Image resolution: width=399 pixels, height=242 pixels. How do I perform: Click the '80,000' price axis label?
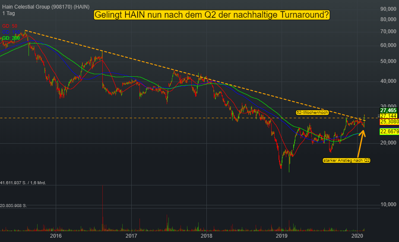pos(388,19)
